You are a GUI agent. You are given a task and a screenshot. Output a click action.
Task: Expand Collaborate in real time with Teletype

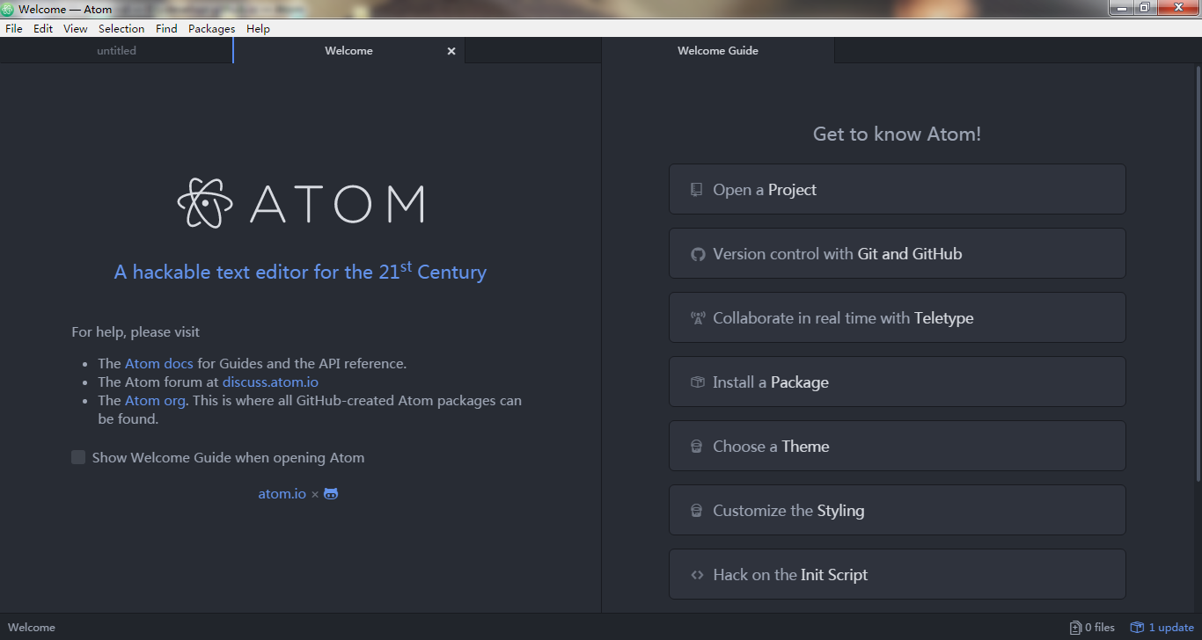tap(897, 317)
